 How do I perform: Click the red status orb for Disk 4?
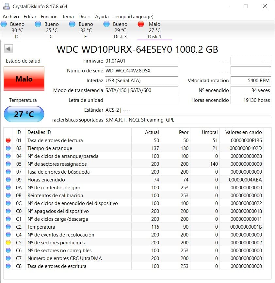pos(141,24)
